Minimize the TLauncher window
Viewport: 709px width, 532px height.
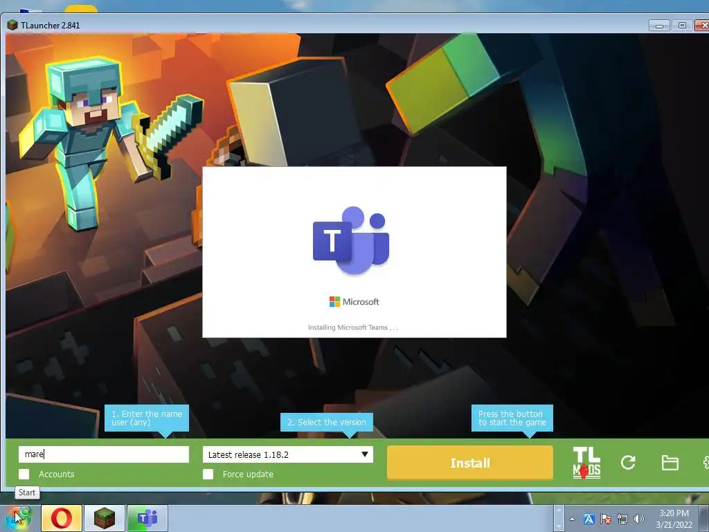pos(659,26)
